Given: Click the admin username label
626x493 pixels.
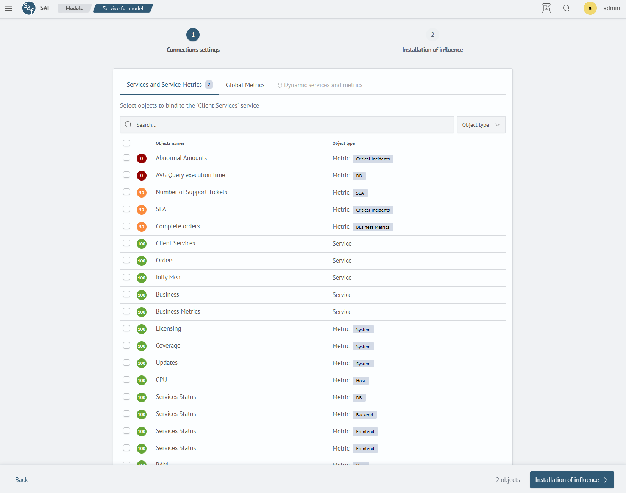Looking at the screenshot, I should pyautogui.click(x=612, y=8).
